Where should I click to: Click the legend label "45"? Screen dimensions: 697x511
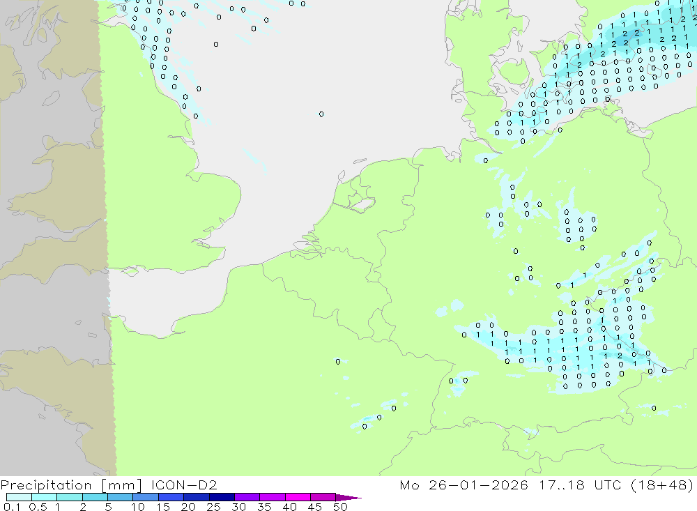coord(315,507)
